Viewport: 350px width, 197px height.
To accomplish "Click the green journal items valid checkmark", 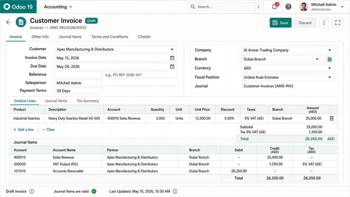I will coord(94,191).
